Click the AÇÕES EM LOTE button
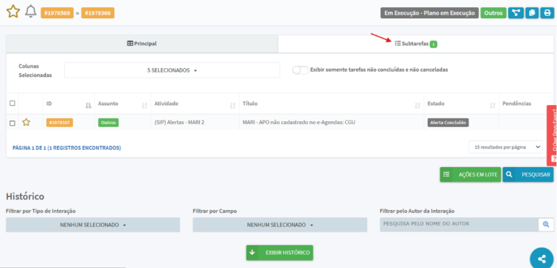This screenshot has height=268, width=557. click(471, 175)
